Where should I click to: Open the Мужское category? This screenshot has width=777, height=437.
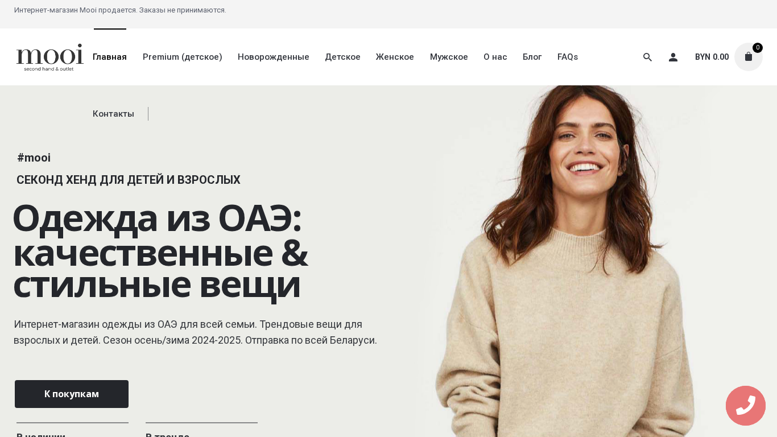449,57
